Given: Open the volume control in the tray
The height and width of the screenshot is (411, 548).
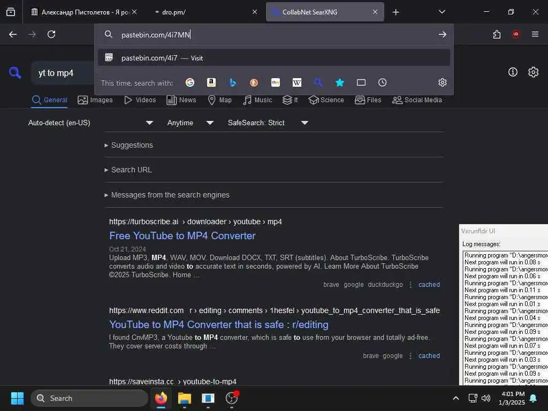Looking at the screenshot, I should pyautogui.click(x=486, y=398).
